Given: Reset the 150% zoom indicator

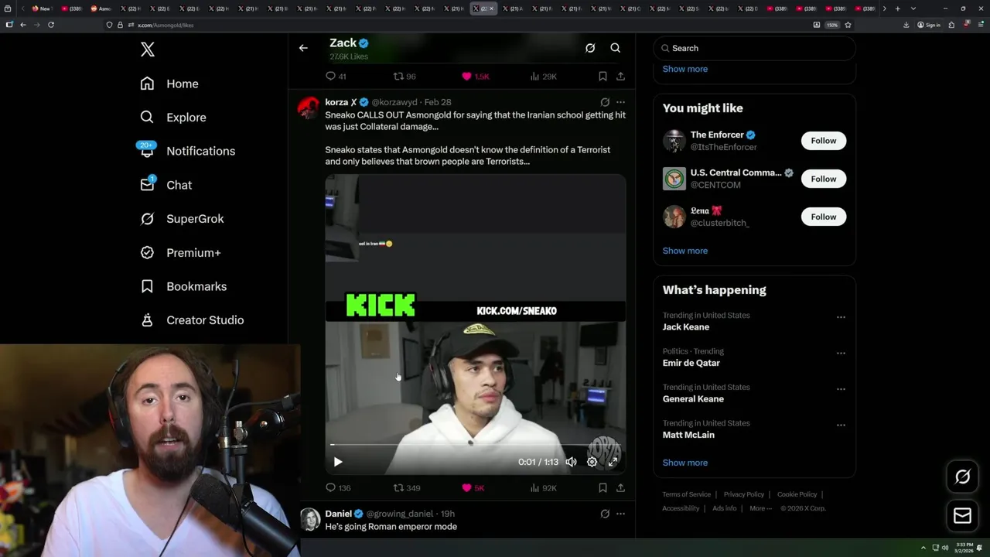Looking at the screenshot, I should (x=832, y=25).
